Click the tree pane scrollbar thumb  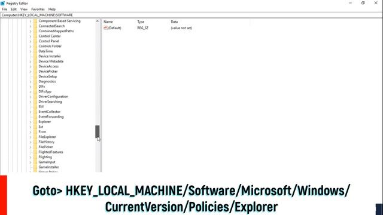pyautogui.click(x=97, y=131)
